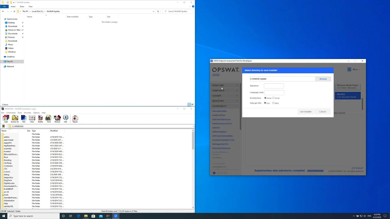Screen dimensions: 390x219
Task: Select Only get URL false option
Action: 273,103
